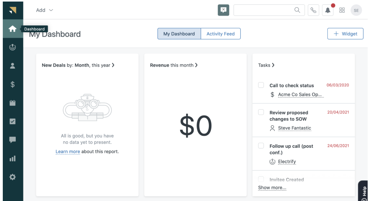Click the lead icon beside Electrify
This screenshot has height=201, width=372.
tap(272, 162)
